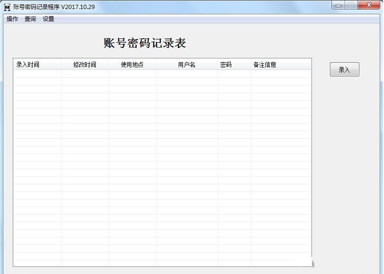
Task: Select the 修改时间 column header
Action: point(85,64)
